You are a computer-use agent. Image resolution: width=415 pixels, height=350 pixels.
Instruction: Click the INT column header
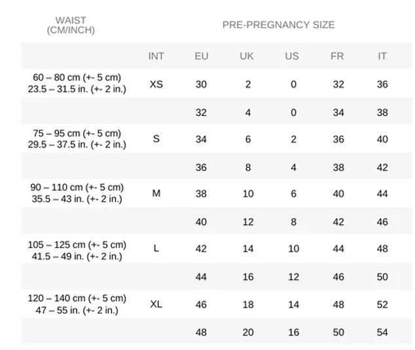click(x=156, y=56)
